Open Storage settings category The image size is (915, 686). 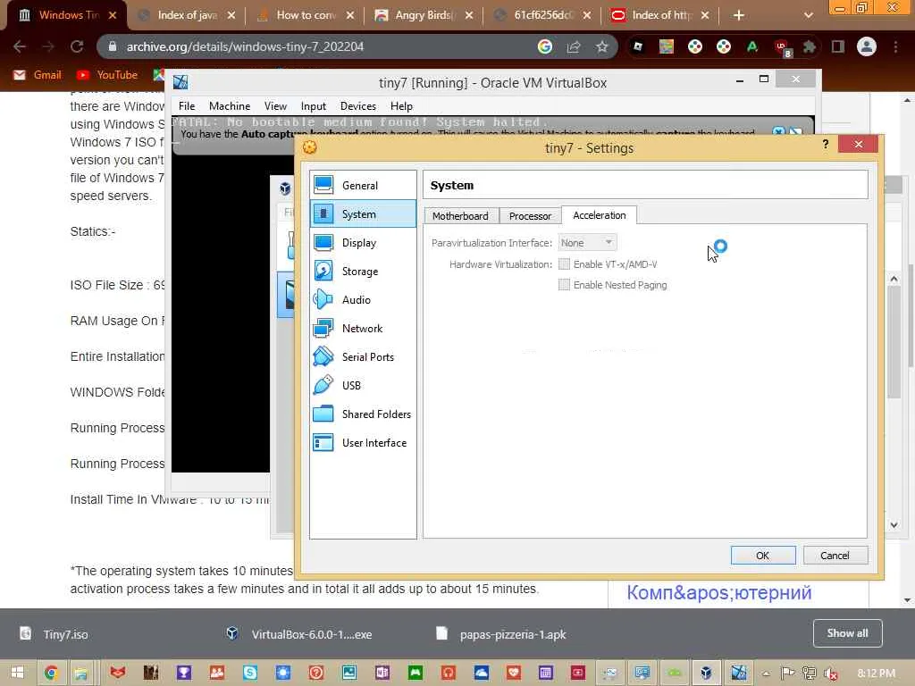(363, 272)
